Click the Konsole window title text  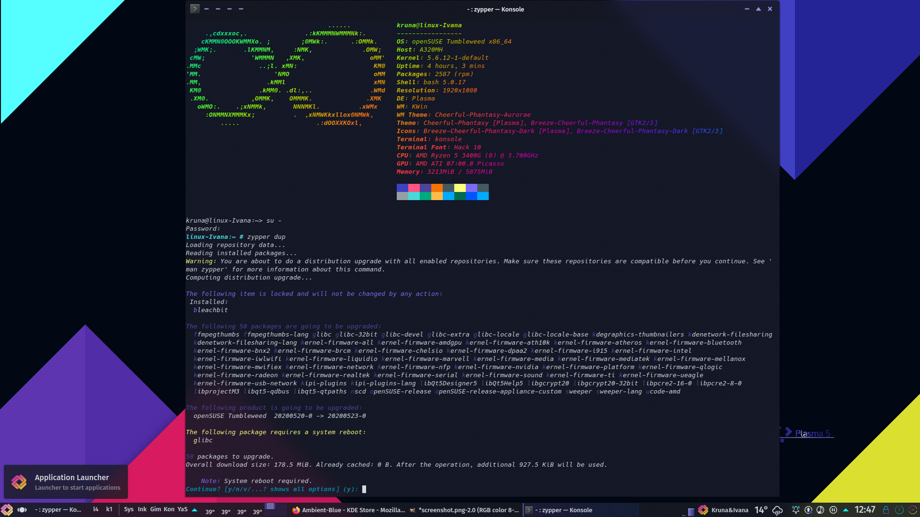click(x=495, y=9)
